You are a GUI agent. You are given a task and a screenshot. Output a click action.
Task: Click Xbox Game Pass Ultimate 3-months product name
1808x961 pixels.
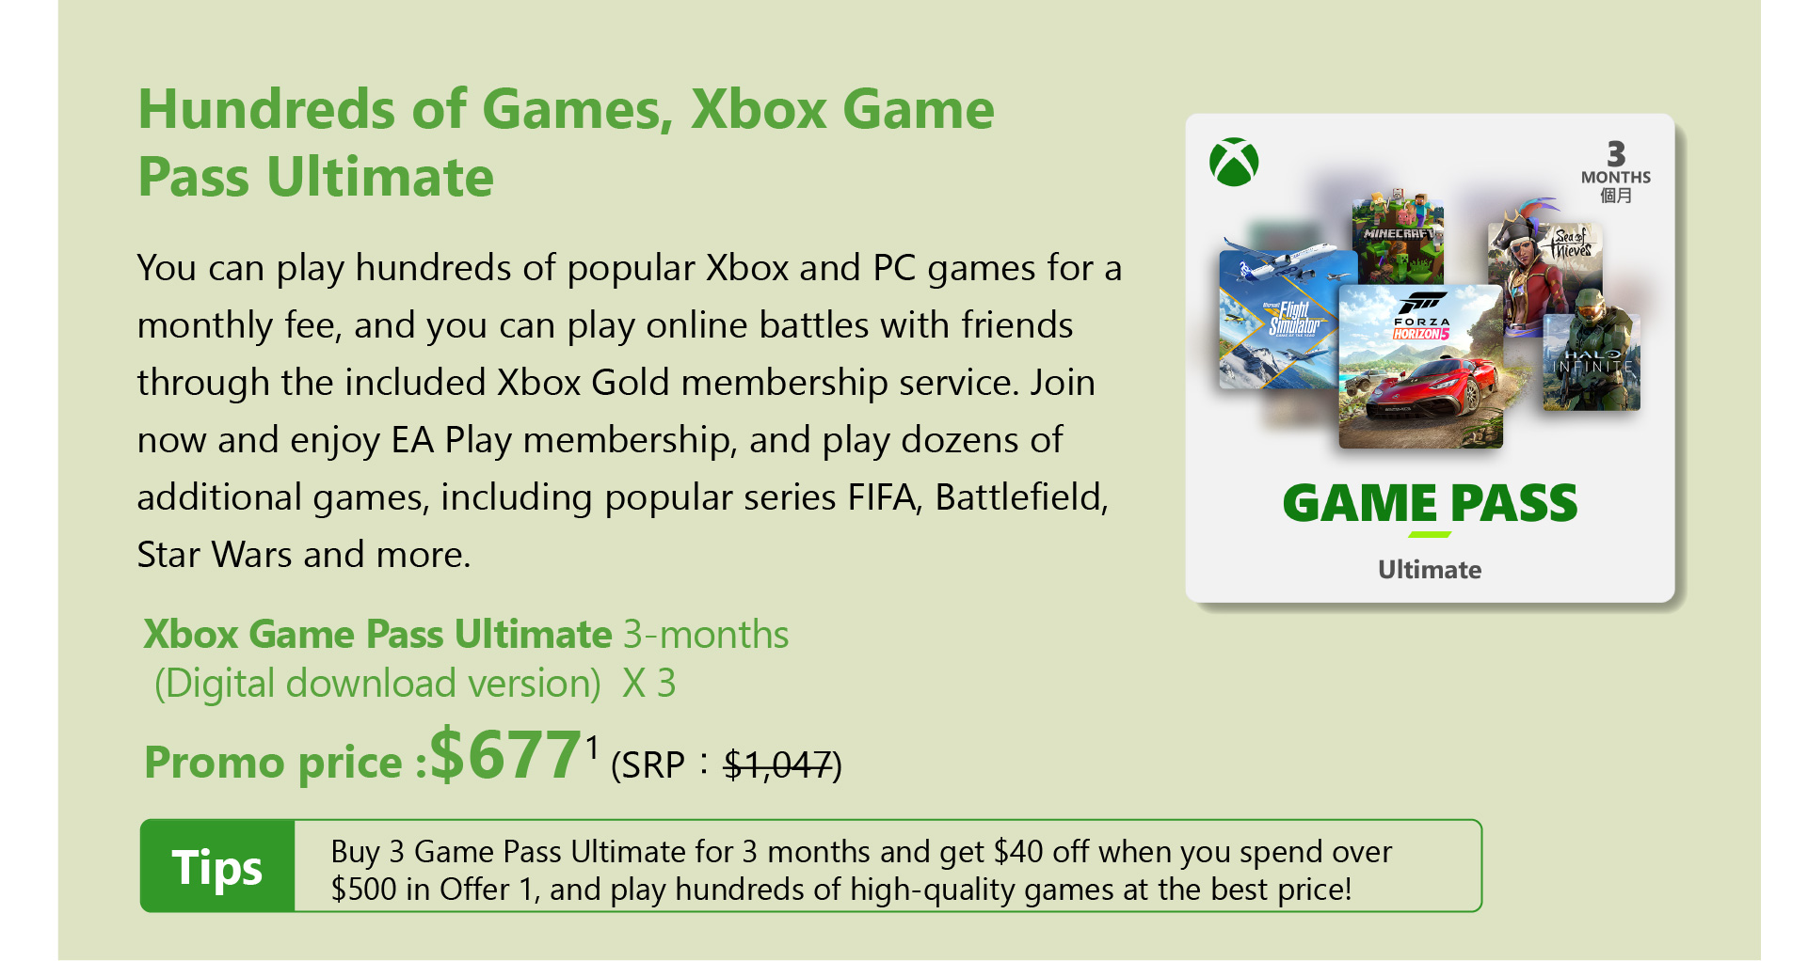point(466,635)
